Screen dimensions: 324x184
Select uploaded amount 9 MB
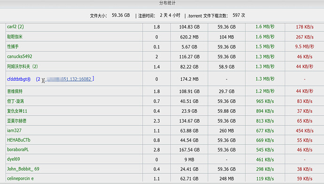tap(189, 160)
